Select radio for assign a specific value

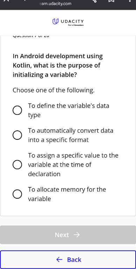(17, 165)
